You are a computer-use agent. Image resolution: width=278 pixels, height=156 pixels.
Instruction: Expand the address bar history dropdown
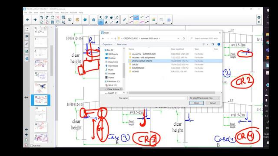[x=178, y=39]
